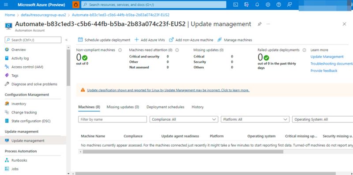Screen dimensions: 353x175
Task: Open portal settings gear
Action: (x=268, y=5)
